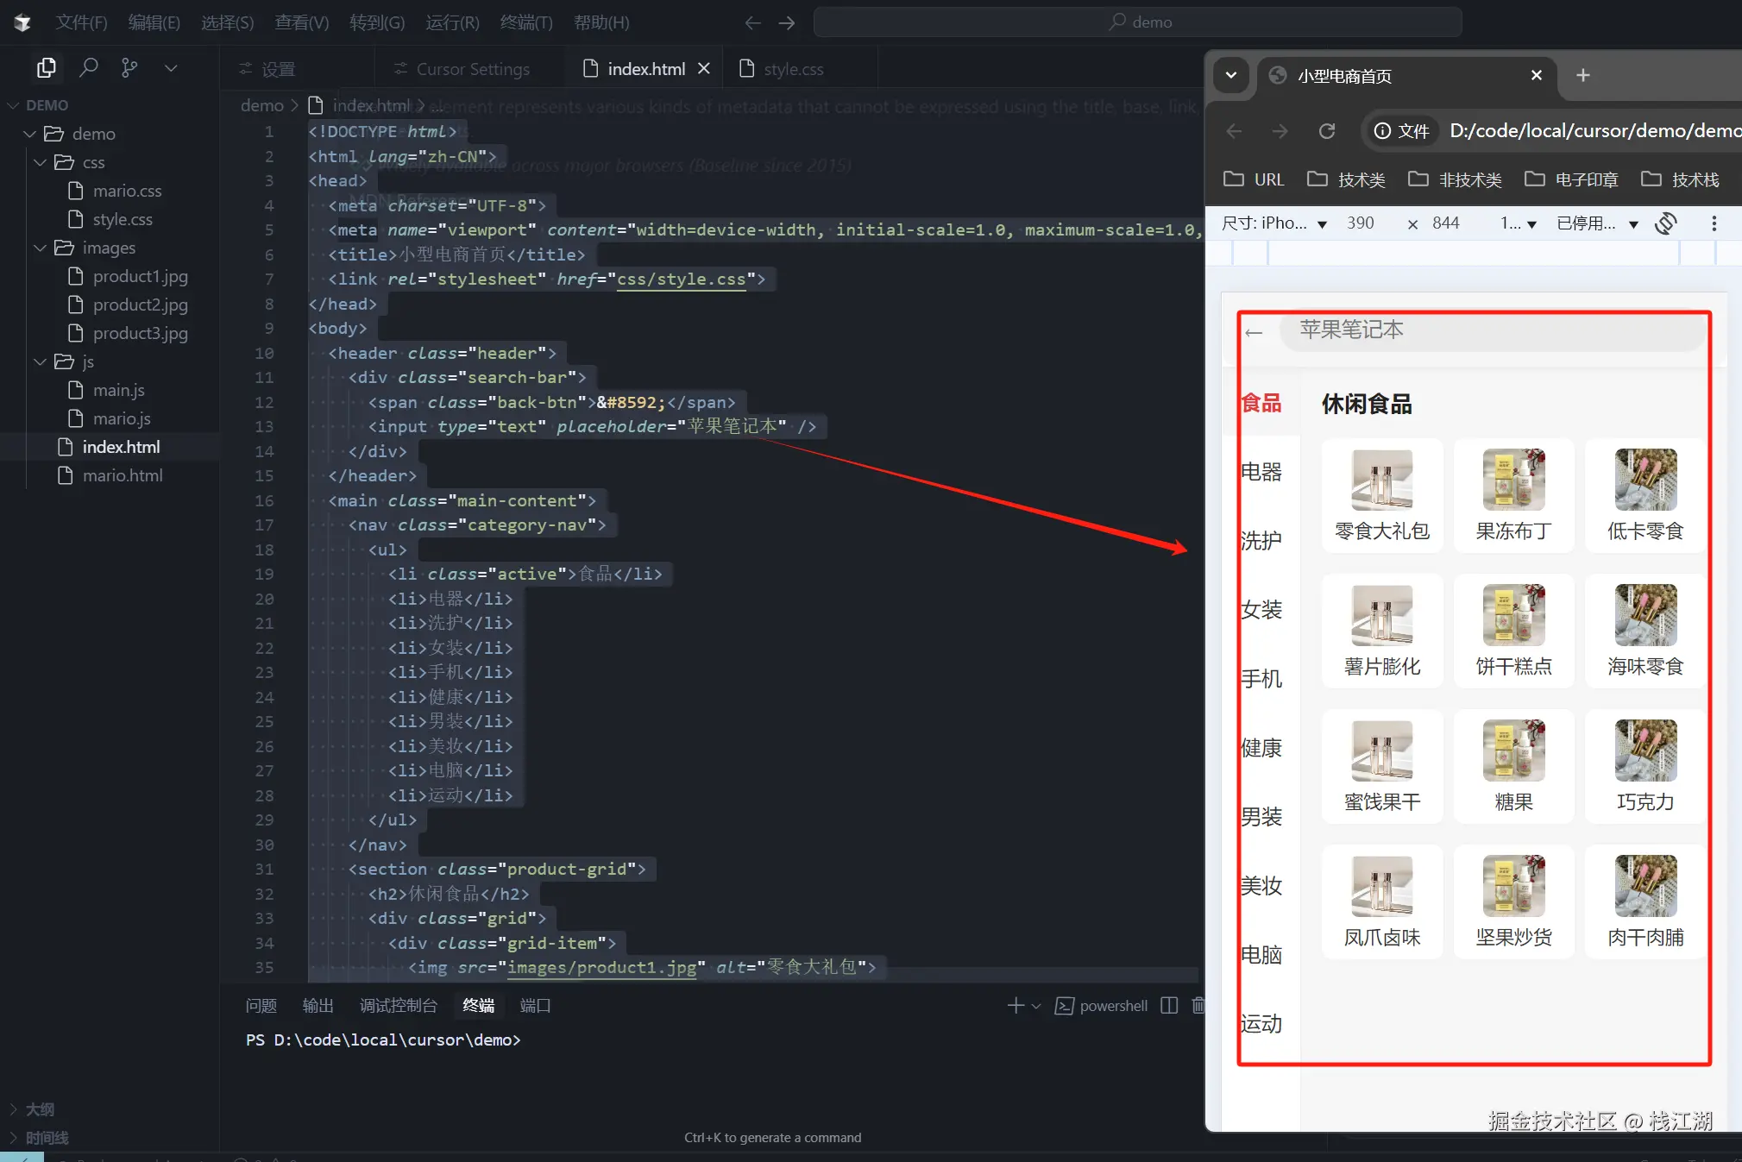This screenshot has width=1742, height=1162.
Task: Open the Source Control branch icon
Action: [129, 67]
